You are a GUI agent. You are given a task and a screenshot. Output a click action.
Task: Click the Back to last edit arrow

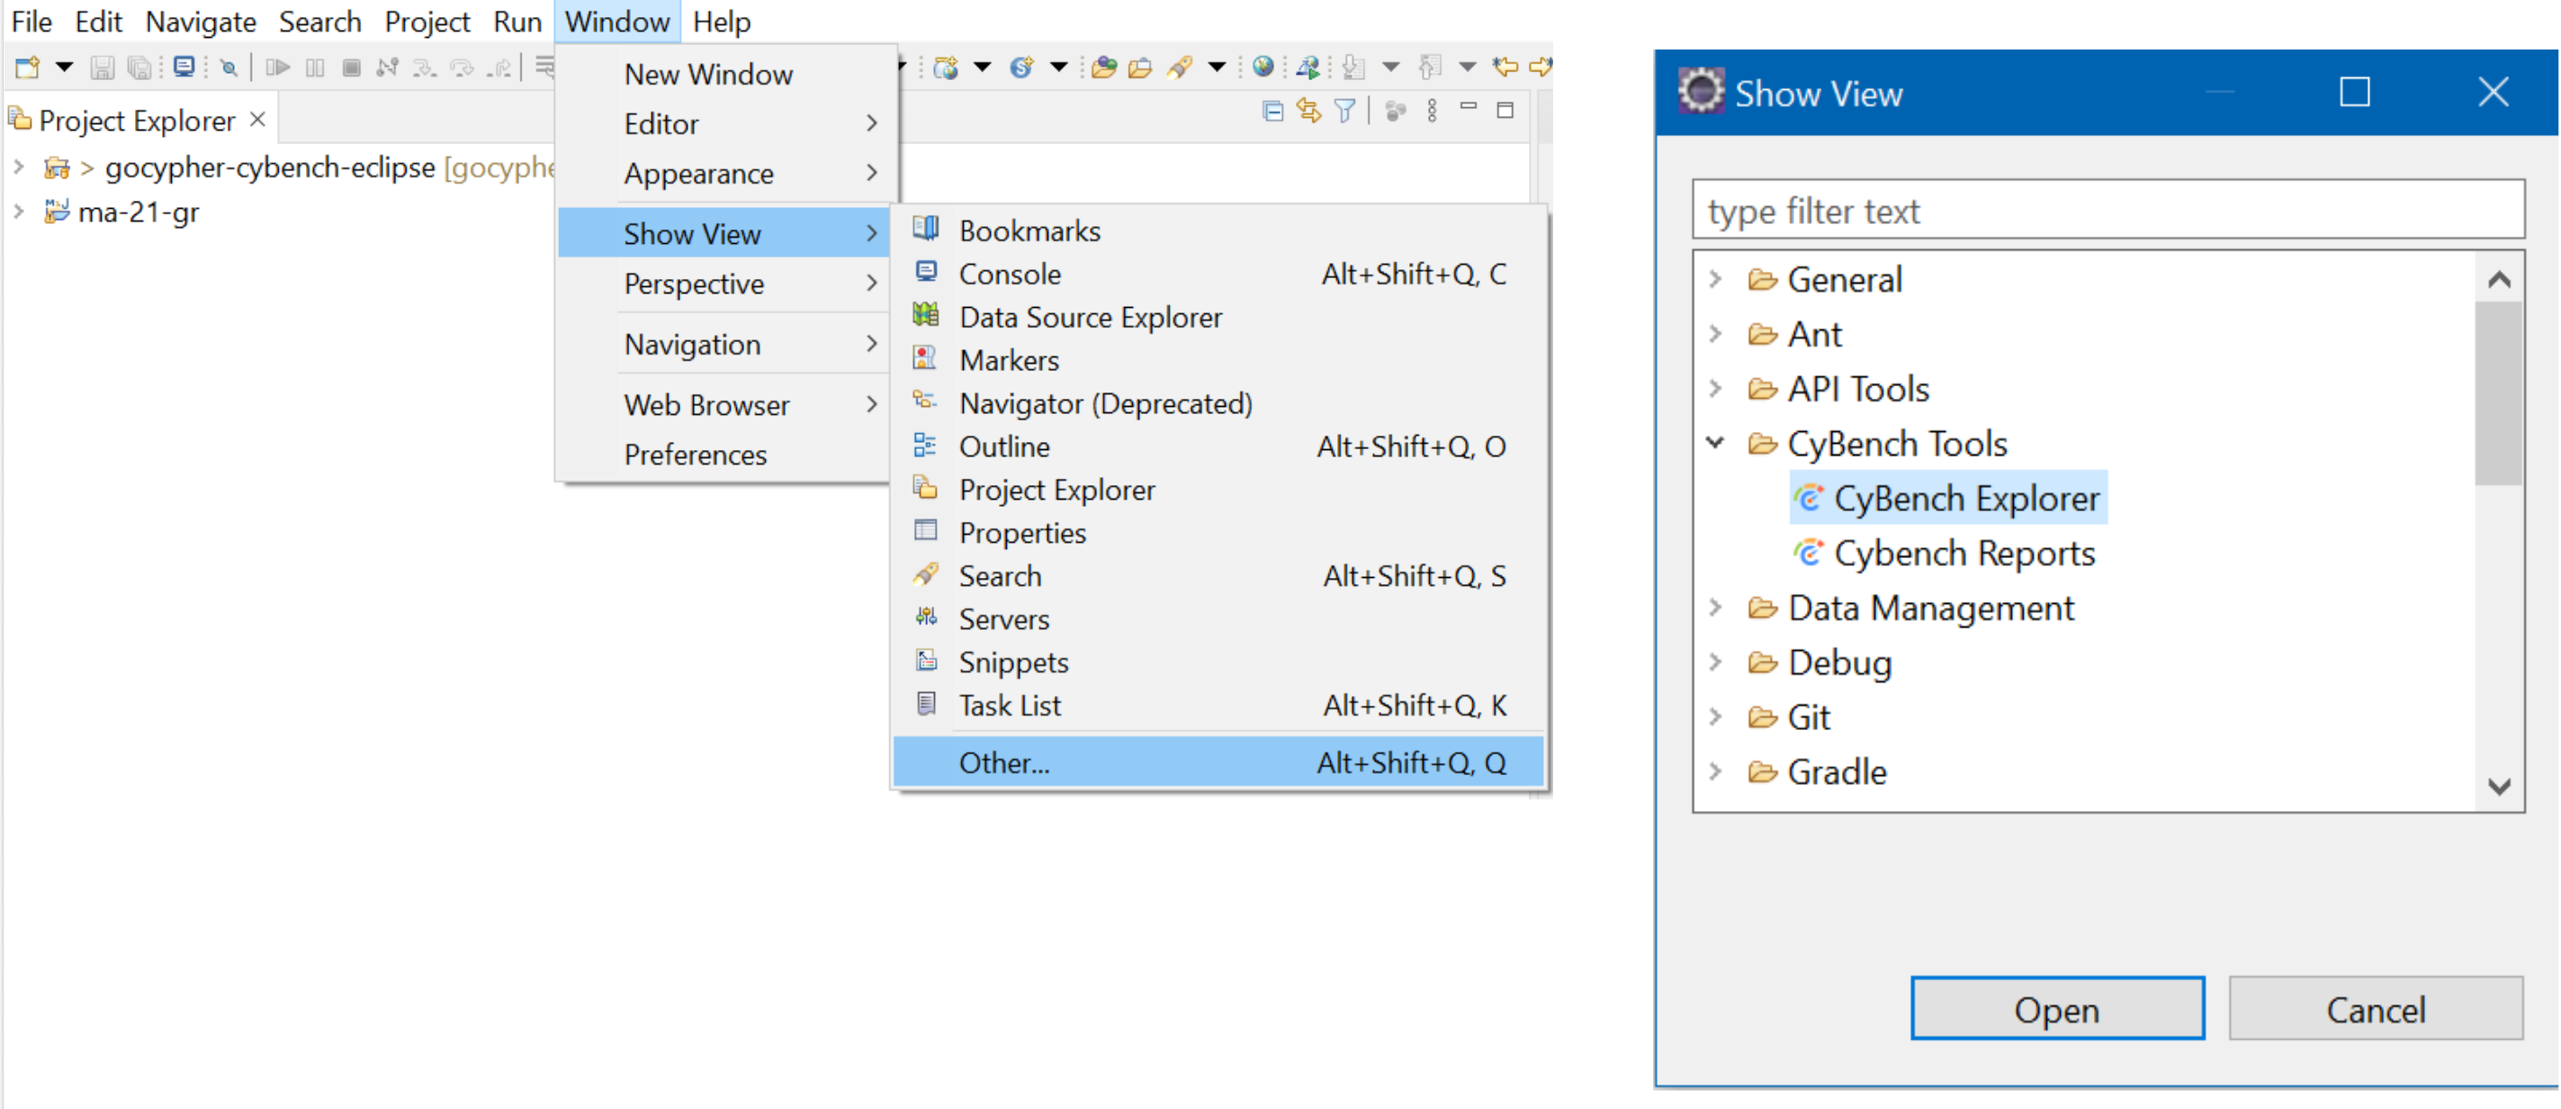[1505, 68]
